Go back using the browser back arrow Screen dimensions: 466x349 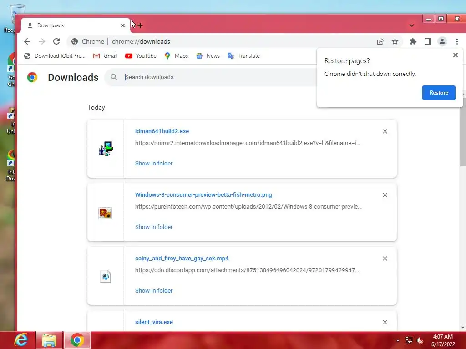(x=27, y=41)
